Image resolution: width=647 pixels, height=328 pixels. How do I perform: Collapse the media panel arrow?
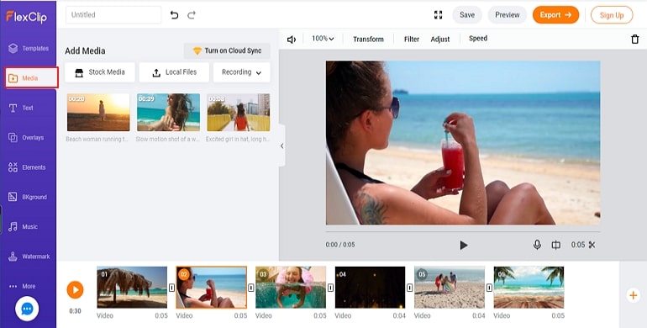[281, 145]
